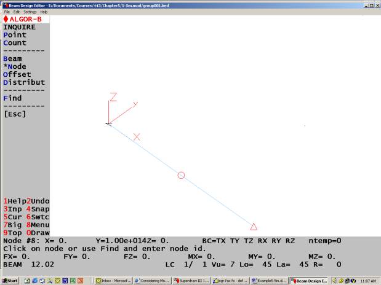Click the 7Big function key

point(12,225)
